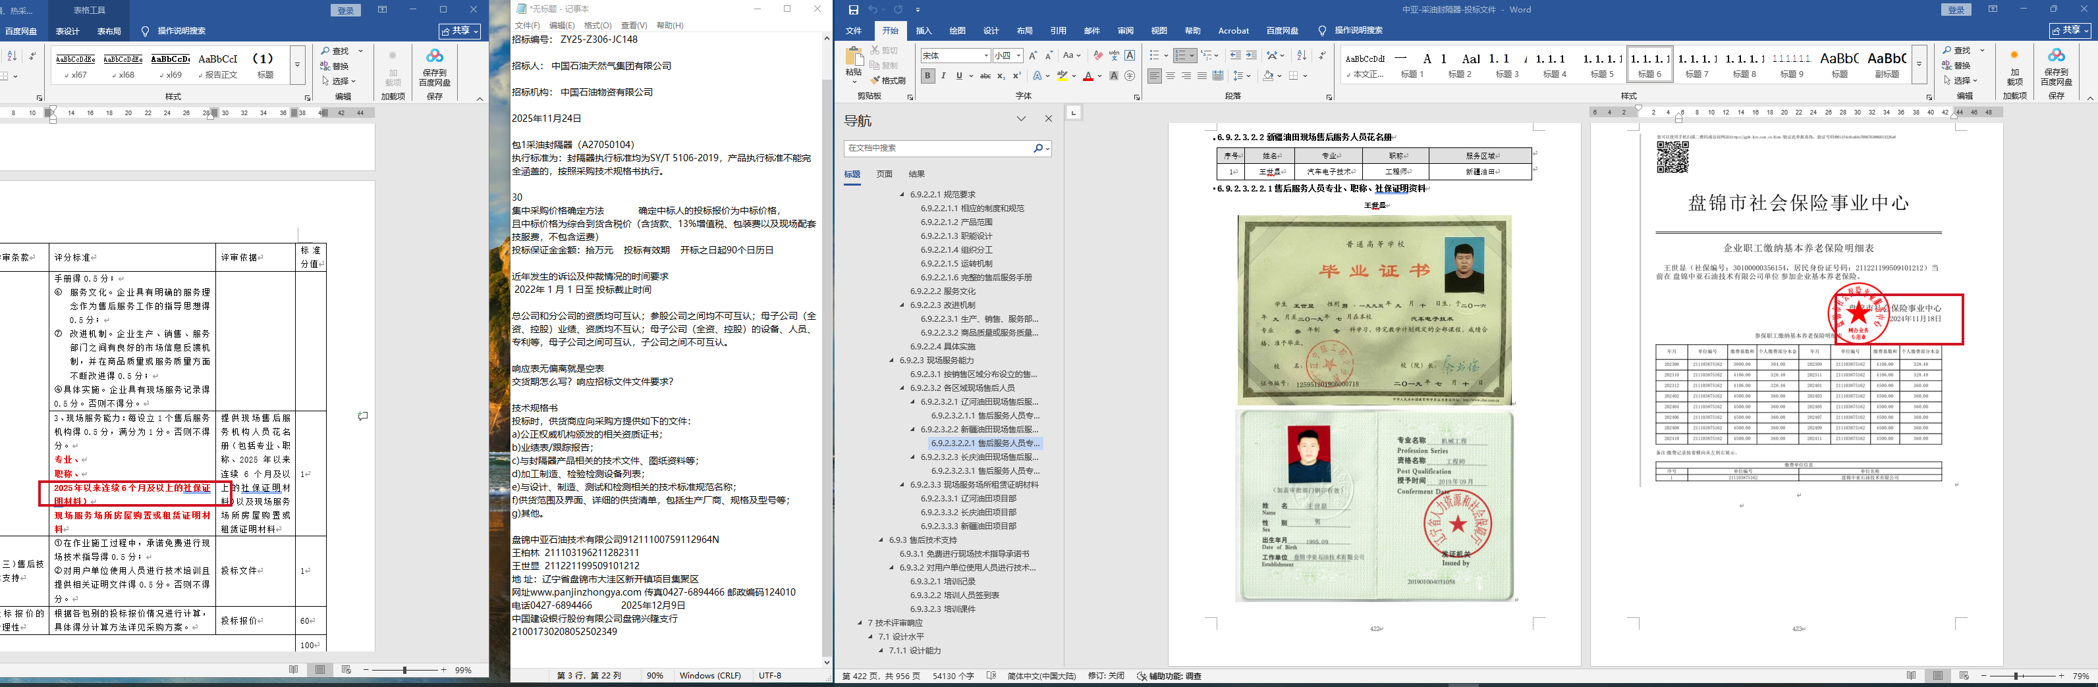The width and height of the screenshot is (2098, 687).
Task: Apply strikethrough (abc) formatting
Action: pyautogui.click(x=985, y=76)
